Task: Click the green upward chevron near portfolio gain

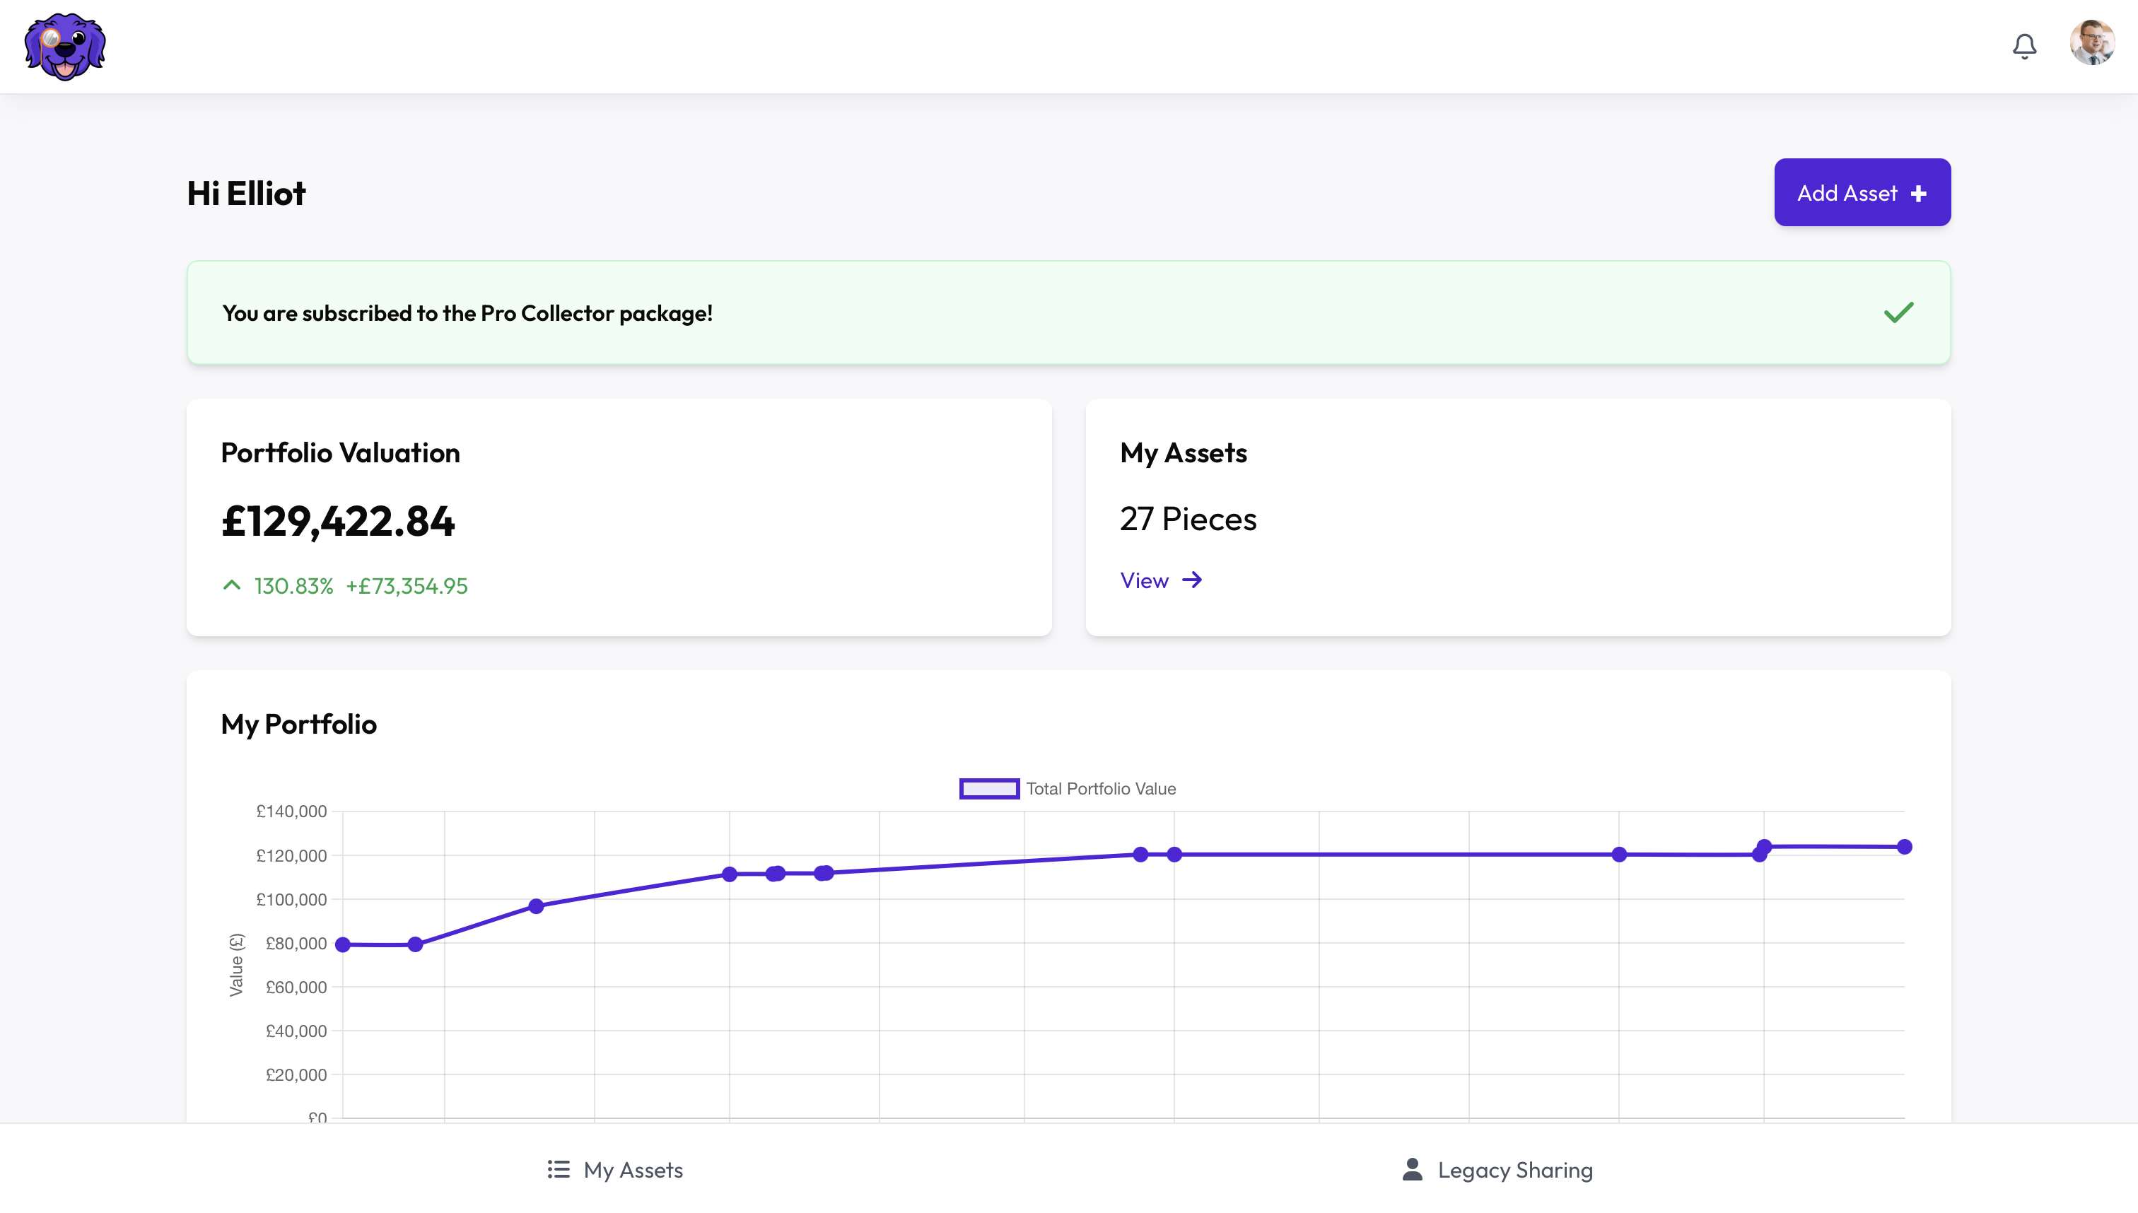Action: (232, 585)
